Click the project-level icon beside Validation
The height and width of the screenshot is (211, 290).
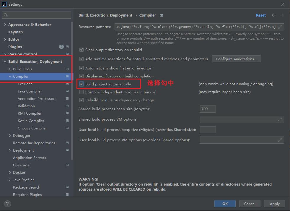67,106
